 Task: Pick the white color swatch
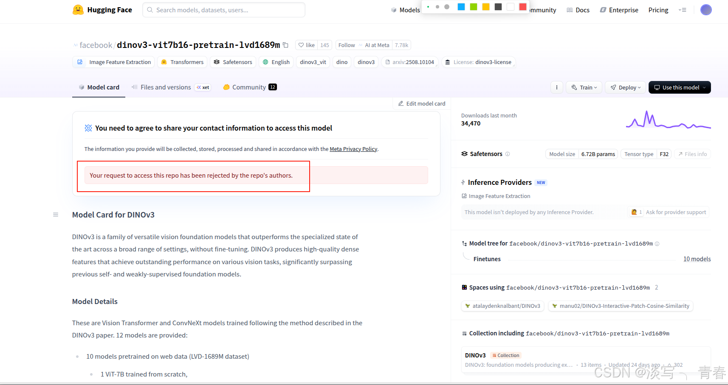511,6
